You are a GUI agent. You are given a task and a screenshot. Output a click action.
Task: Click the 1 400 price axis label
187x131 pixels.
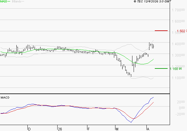click(x=178, y=44)
